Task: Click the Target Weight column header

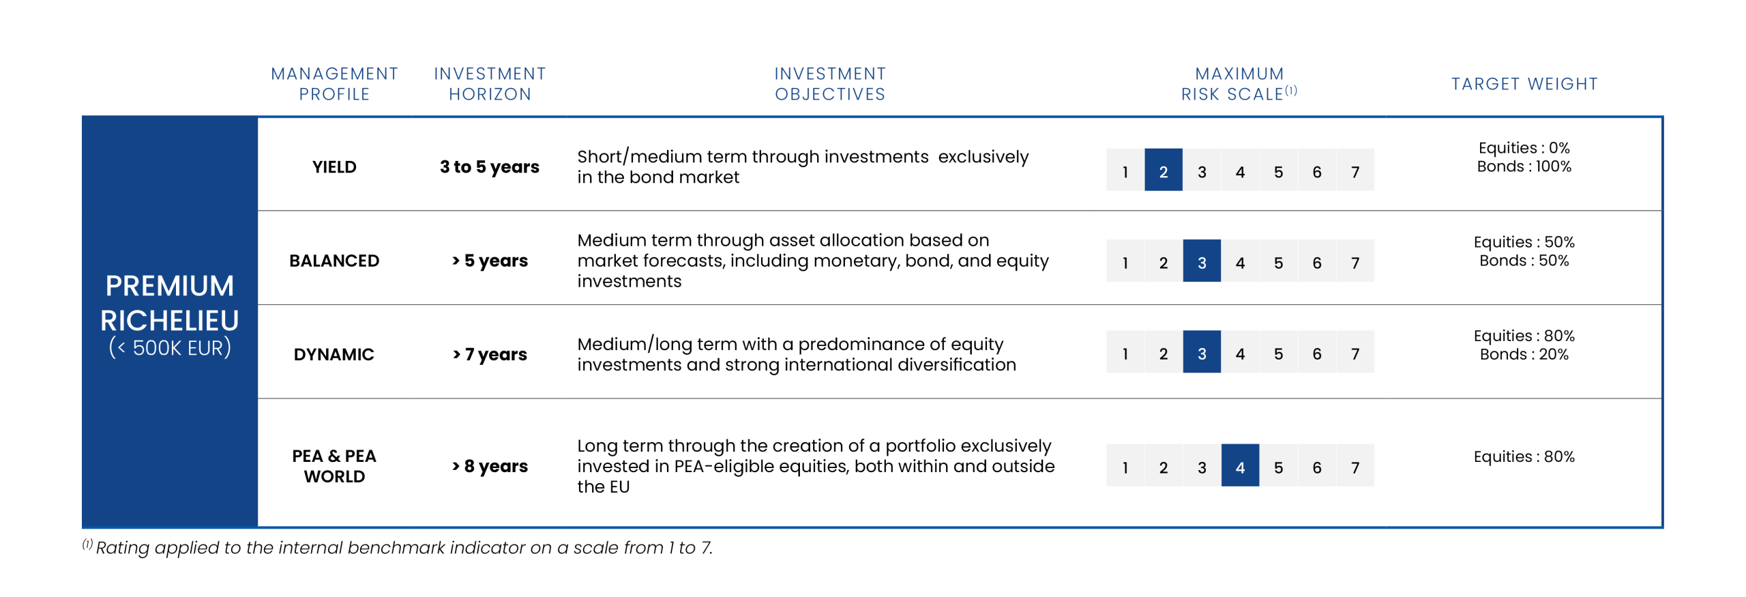Action: [x=1524, y=83]
